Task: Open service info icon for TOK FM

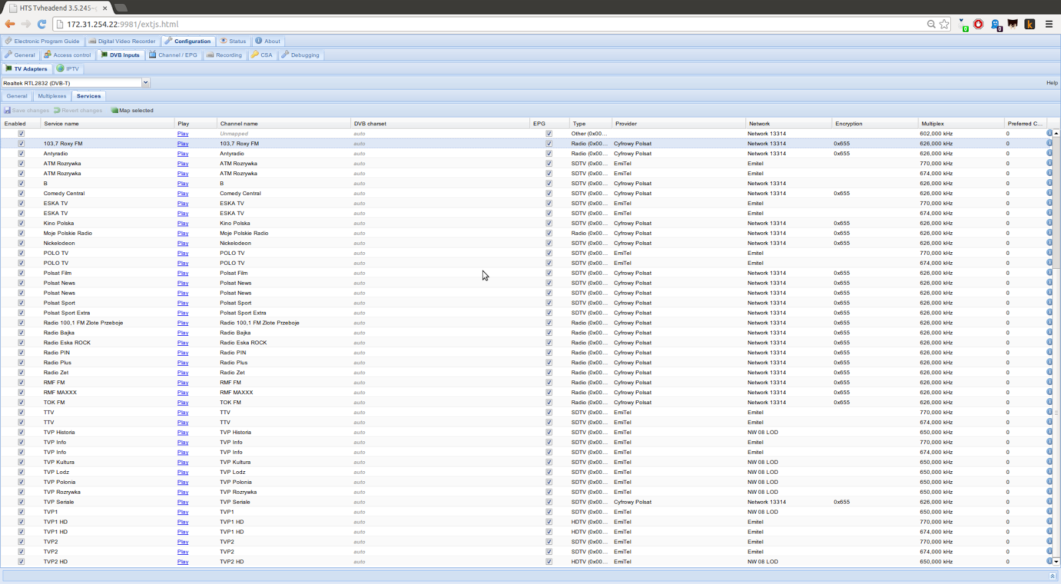Action: (1049, 402)
